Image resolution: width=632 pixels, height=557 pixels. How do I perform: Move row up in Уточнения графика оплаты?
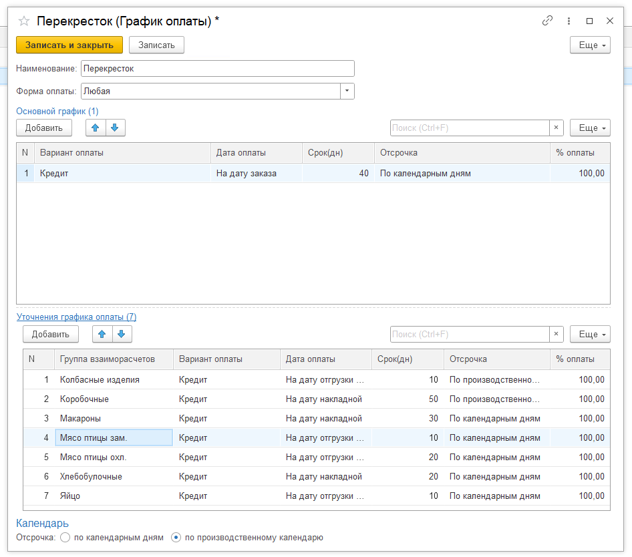(x=102, y=334)
